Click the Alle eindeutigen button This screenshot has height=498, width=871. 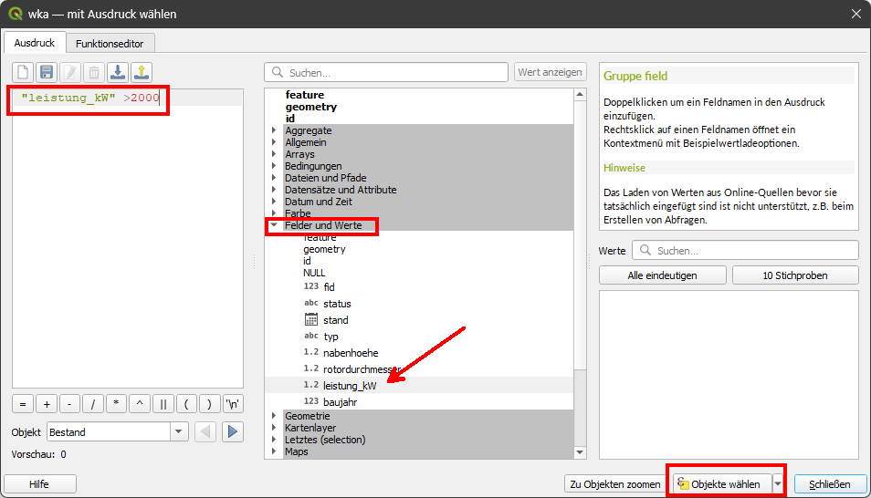662,275
